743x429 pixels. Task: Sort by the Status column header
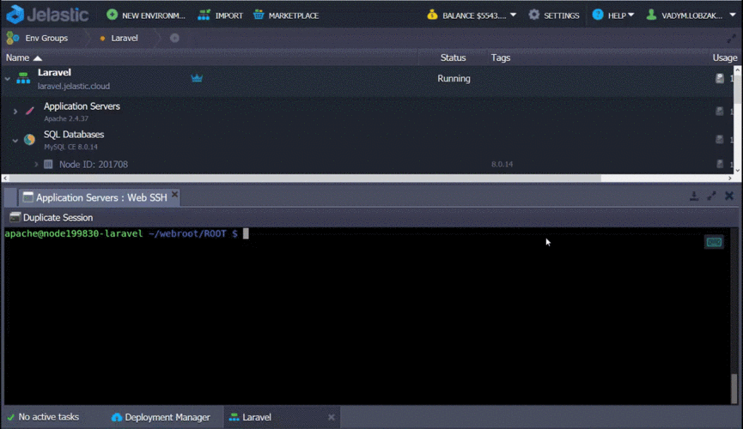tap(453, 57)
